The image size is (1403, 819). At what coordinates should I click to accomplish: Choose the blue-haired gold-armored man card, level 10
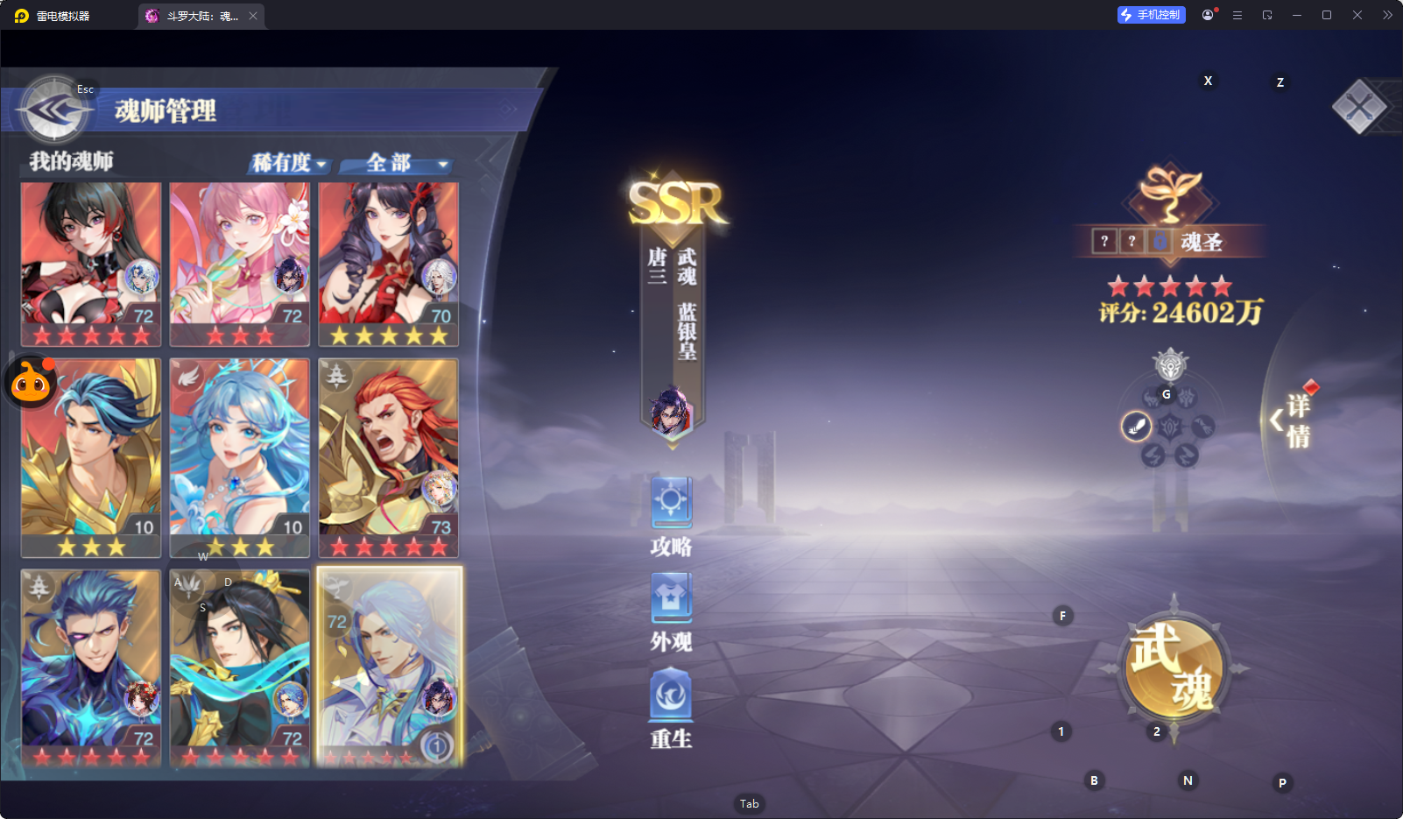pyautogui.click(x=91, y=458)
